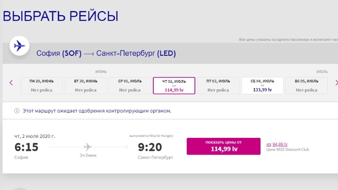
Task: Click the 9:20 arrival time
Action: click(150, 147)
